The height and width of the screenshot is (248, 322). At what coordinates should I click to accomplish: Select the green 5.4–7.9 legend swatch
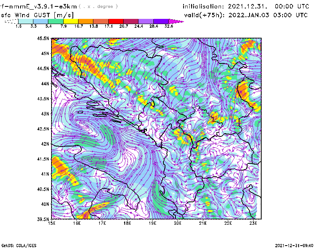pos(56,21)
